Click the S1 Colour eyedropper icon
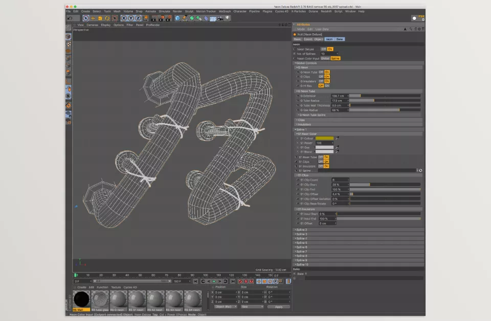Image resolution: width=491 pixels, height=321 pixels. click(x=337, y=138)
